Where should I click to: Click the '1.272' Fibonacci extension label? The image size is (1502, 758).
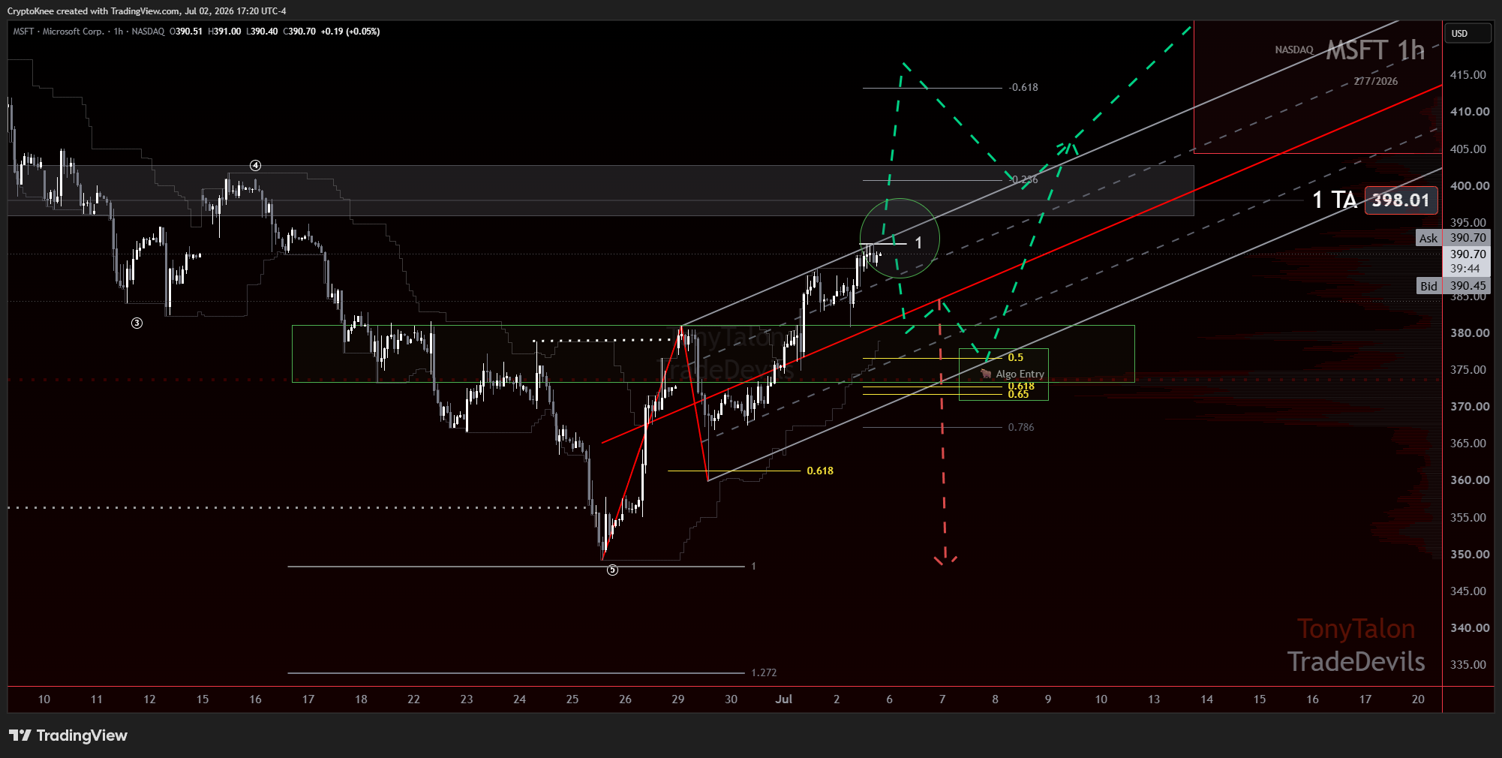(x=764, y=672)
